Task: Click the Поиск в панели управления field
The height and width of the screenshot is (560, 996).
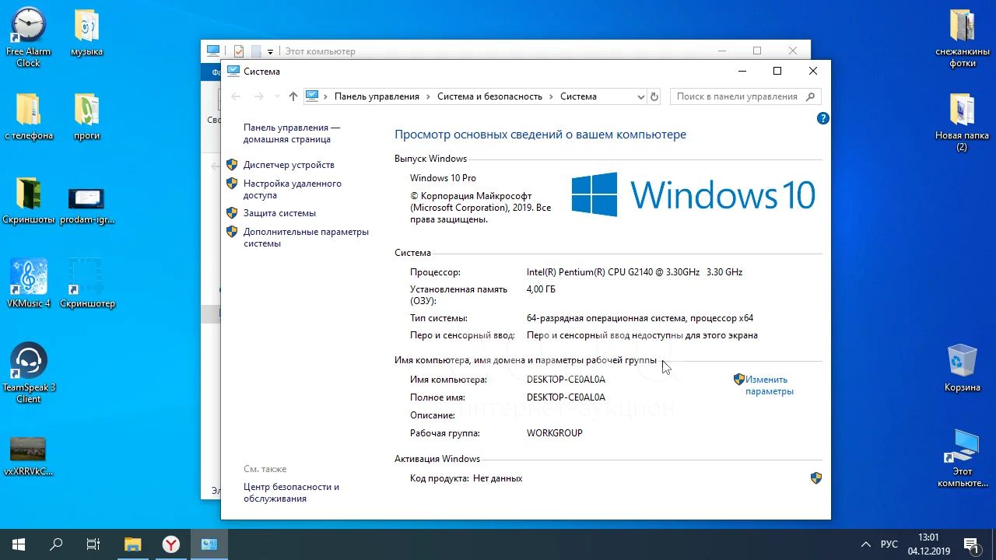Action: 736,96
